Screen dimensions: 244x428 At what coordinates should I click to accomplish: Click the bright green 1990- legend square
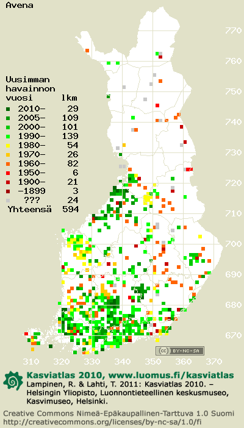[x=9, y=136]
